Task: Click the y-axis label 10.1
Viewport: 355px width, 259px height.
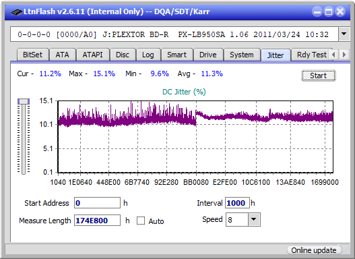Action: pos(46,124)
